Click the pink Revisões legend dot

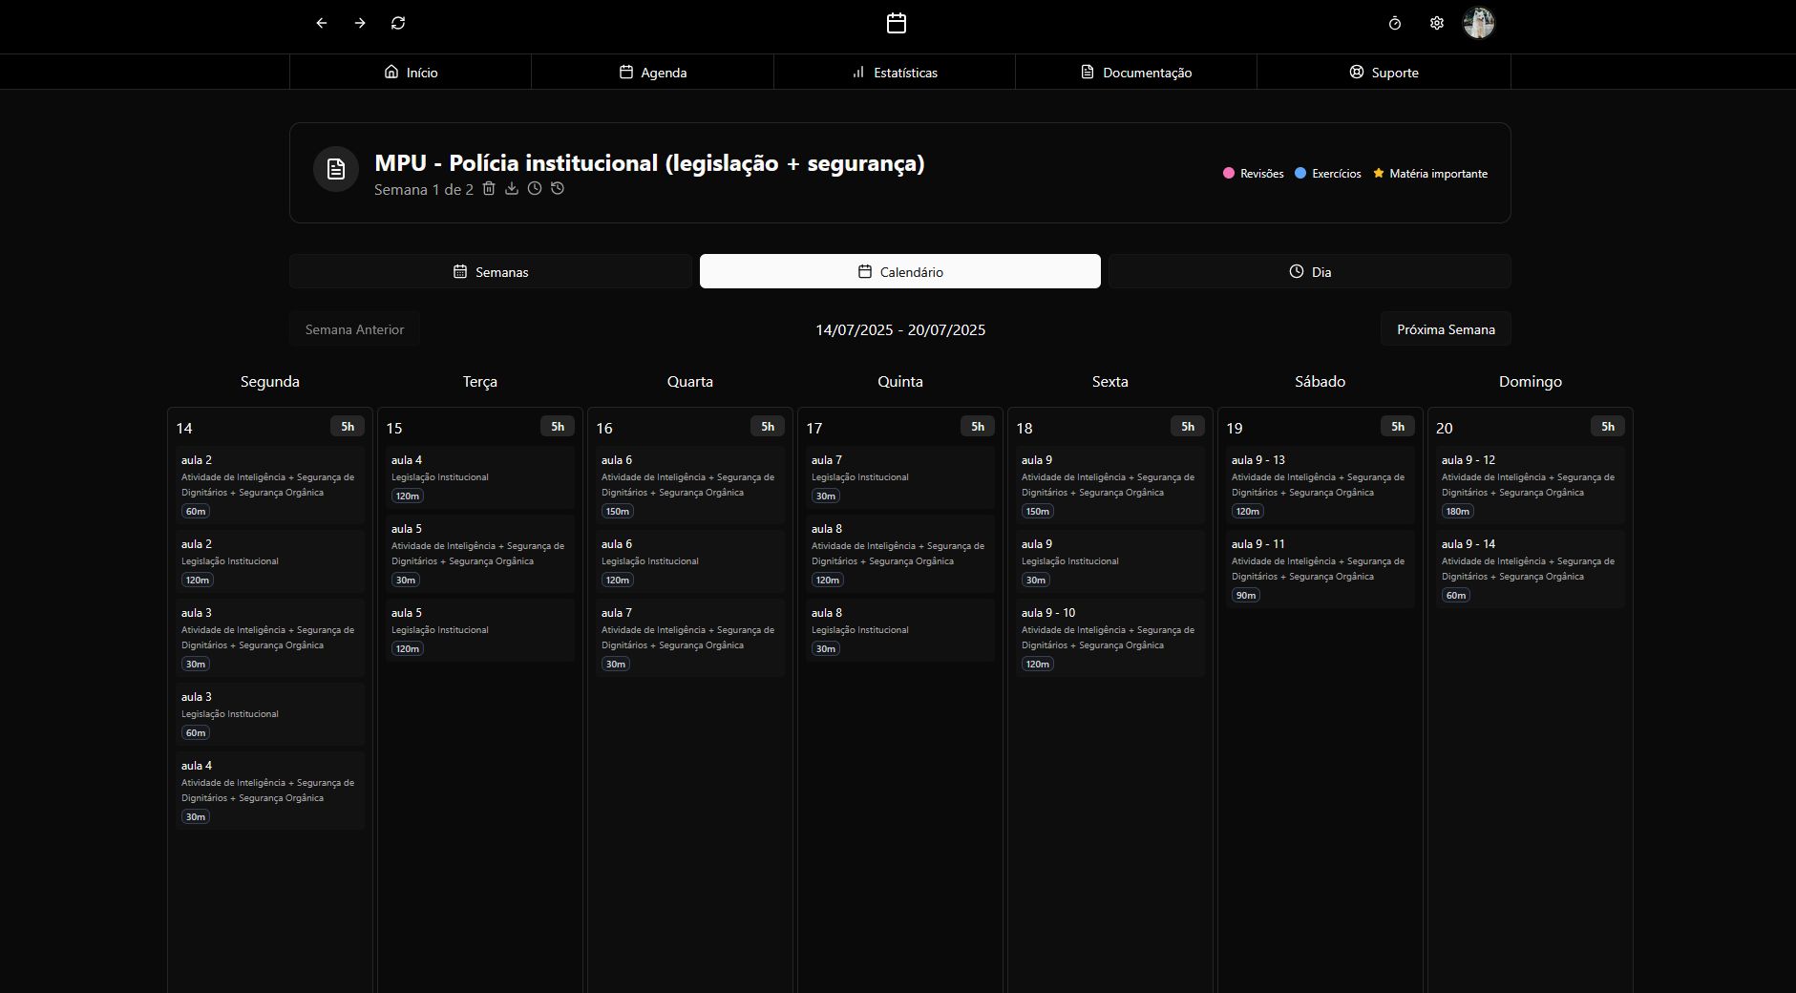point(1229,174)
